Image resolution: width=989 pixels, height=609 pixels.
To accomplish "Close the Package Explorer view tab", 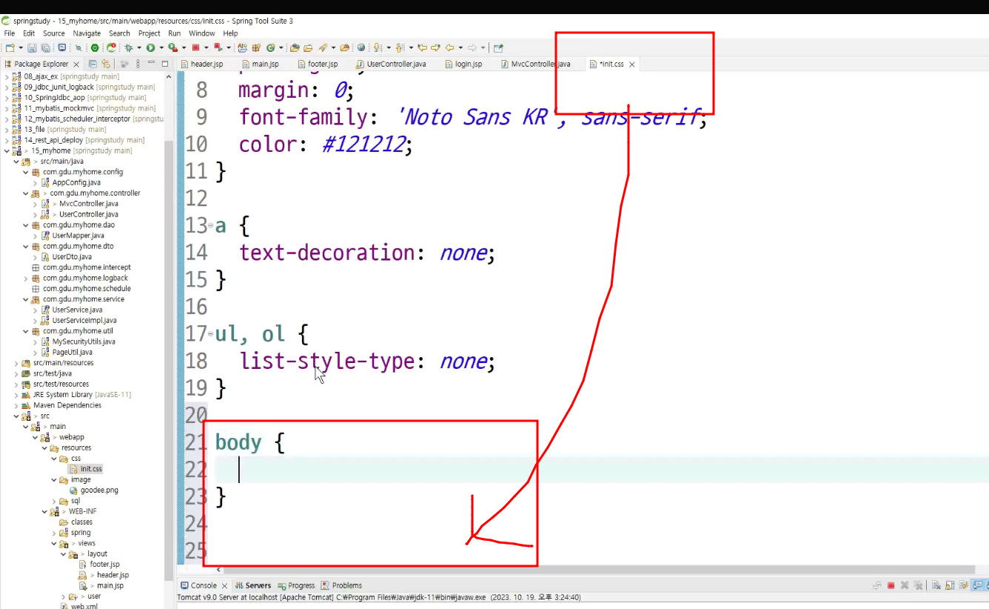I will pyautogui.click(x=76, y=64).
